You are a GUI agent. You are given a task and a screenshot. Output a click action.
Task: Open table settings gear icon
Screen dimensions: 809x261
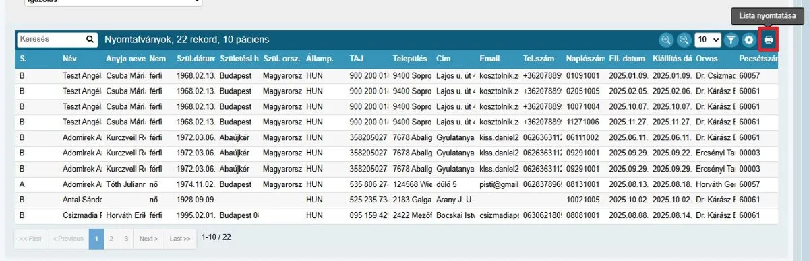click(x=749, y=40)
